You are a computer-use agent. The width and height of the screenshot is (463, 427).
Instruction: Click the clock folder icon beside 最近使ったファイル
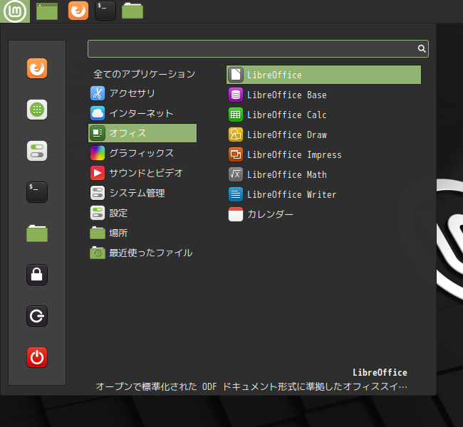click(98, 253)
